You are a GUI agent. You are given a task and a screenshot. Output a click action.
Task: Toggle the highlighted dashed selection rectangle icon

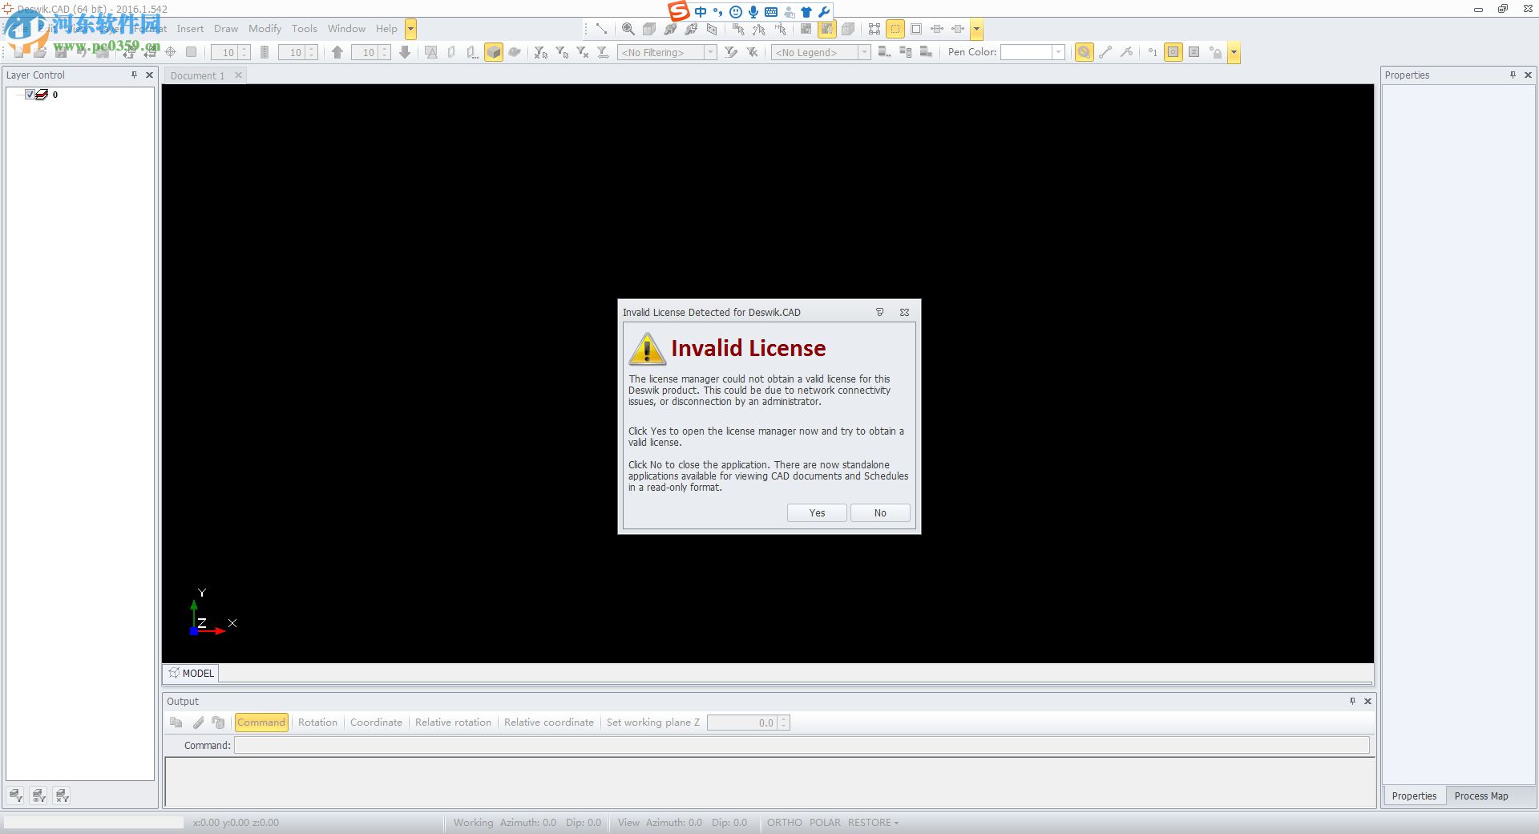[895, 29]
